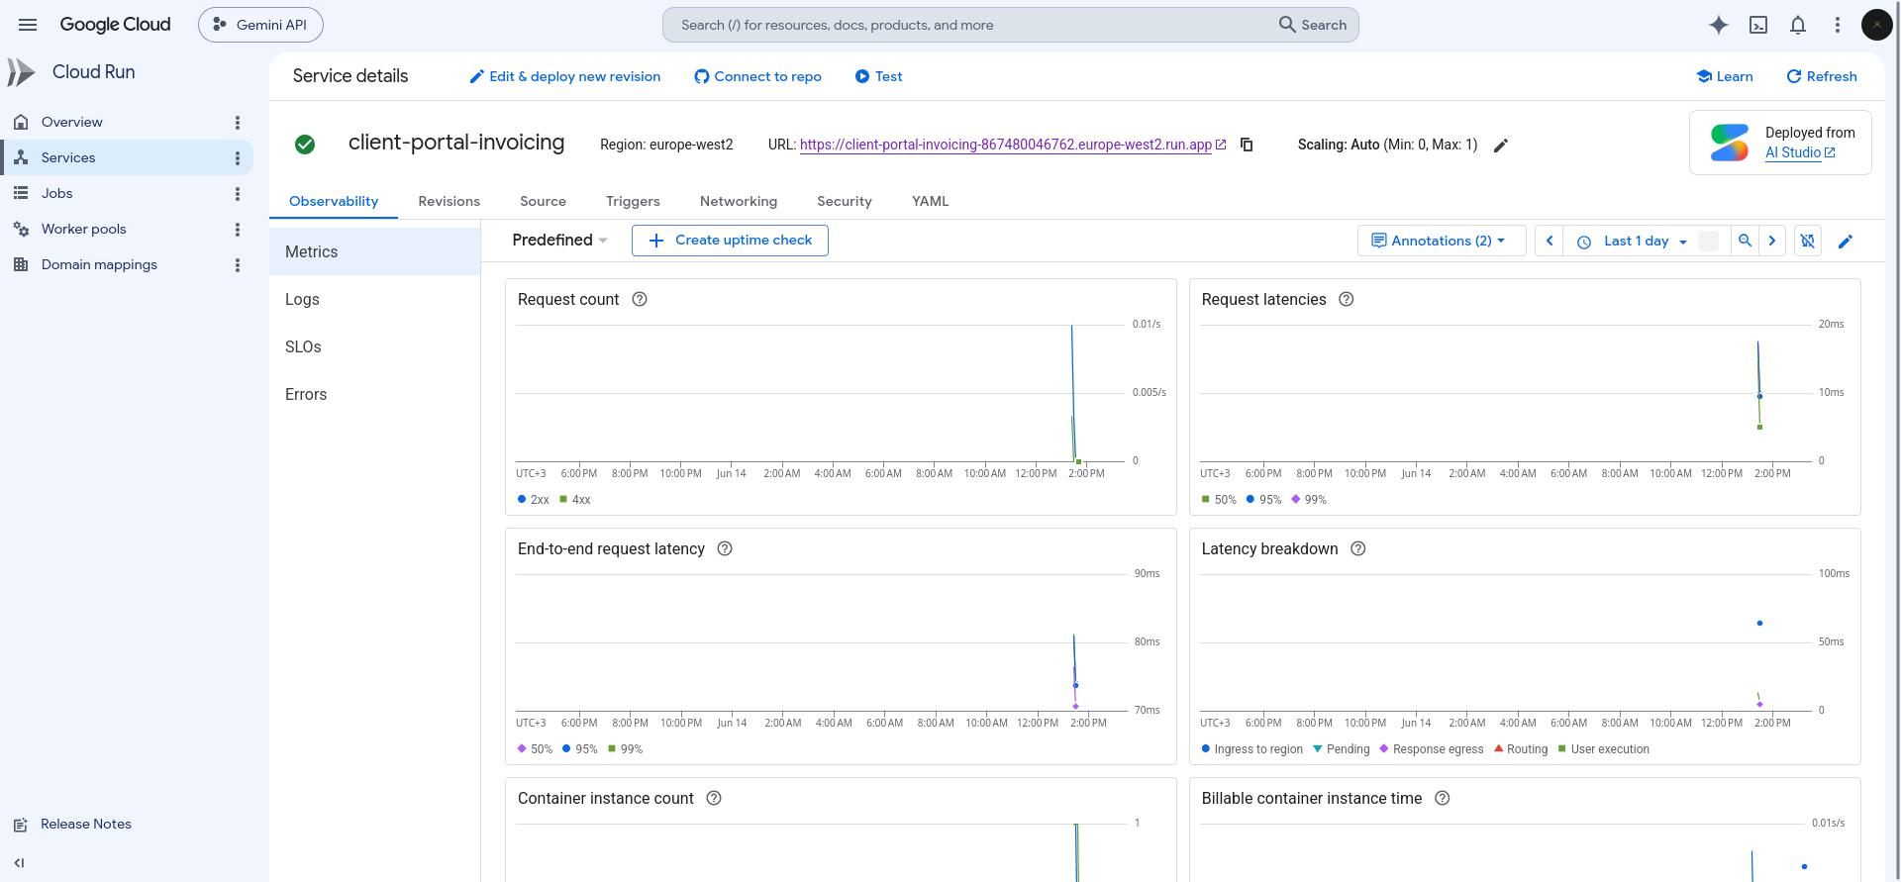Go to Overview in Cloud Run sidebar

(72, 122)
